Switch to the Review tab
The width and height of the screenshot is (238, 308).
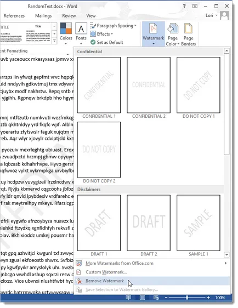[69, 16]
